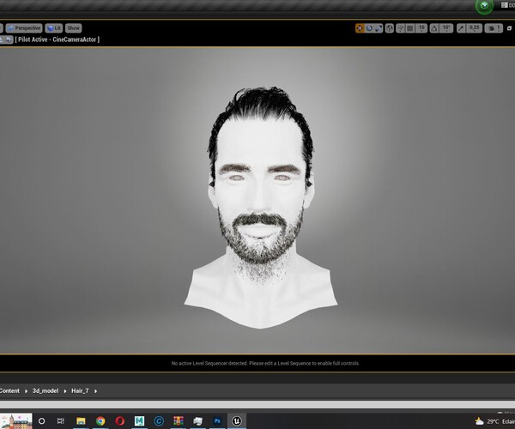This screenshot has width=515, height=429.
Task: Select the scale transform tool
Action: [x=379, y=28]
